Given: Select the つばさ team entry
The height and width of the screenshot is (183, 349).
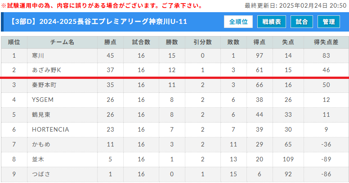Looking at the screenshot, I should pos(41,174).
